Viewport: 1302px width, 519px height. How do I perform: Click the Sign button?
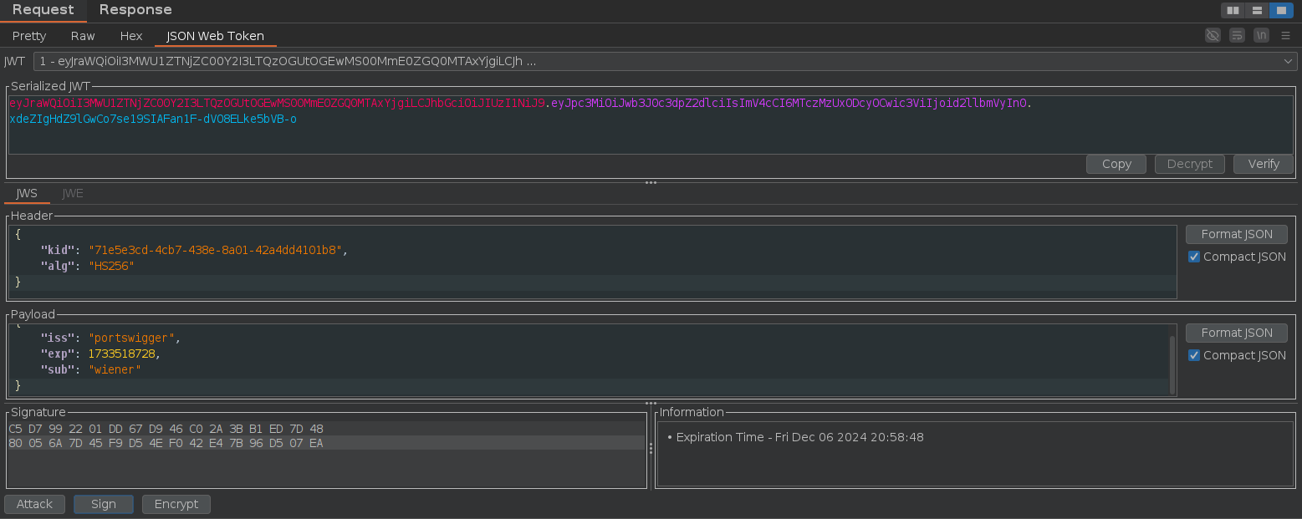(x=104, y=504)
